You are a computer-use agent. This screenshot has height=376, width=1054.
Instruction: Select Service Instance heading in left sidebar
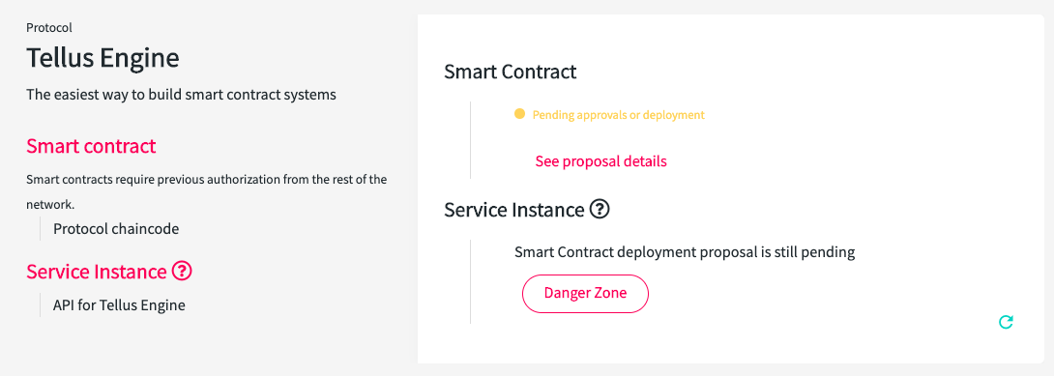(96, 272)
